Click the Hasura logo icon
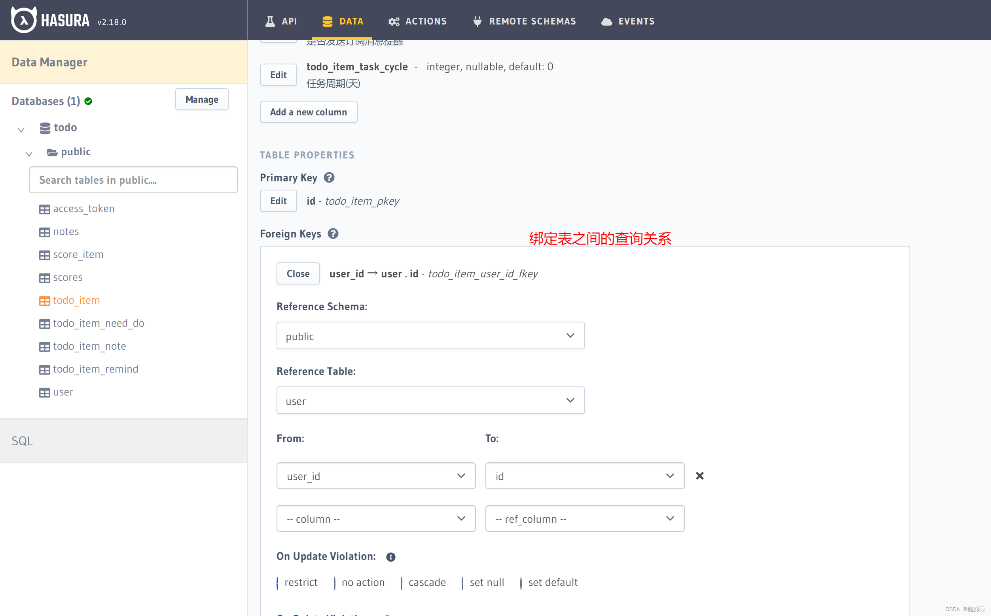The width and height of the screenshot is (991, 616). click(x=24, y=20)
